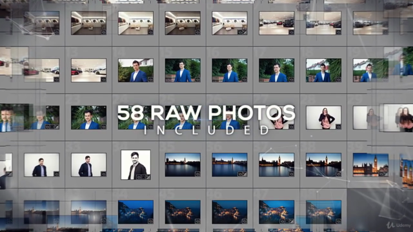
Task: Select the red car showroom thumbnail in cell 13
Action: click(89, 70)
